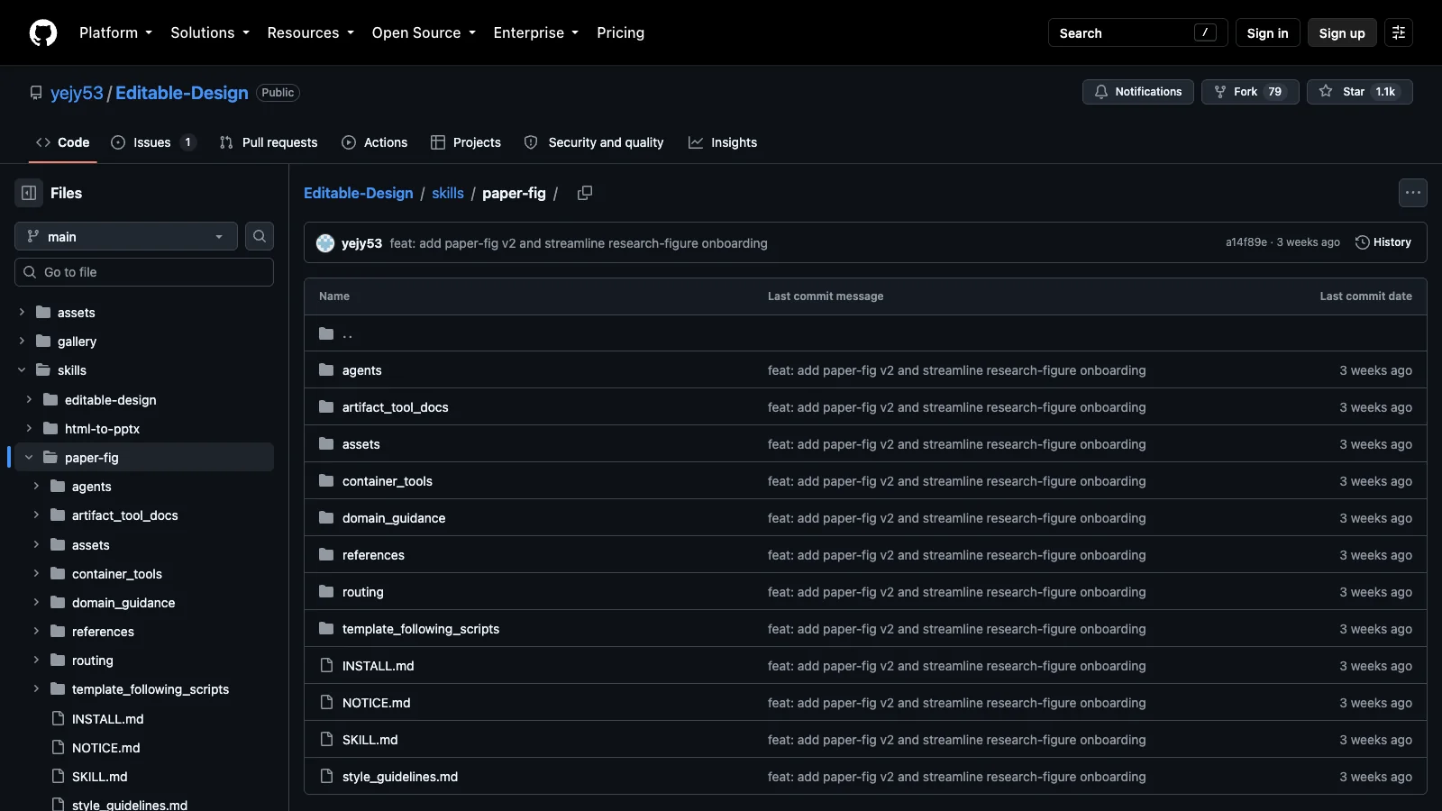Image resolution: width=1442 pixels, height=811 pixels.
Task: Fork the repository
Action: pyautogui.click(x=1250, y=92)
